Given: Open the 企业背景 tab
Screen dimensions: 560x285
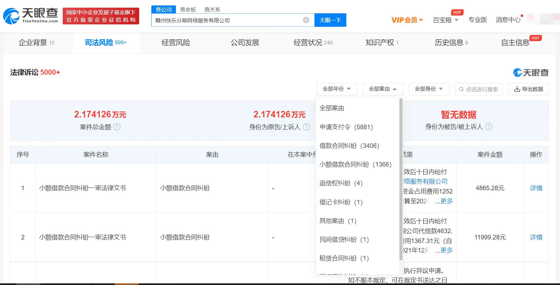Looking at the screenshot, I should (x=37, y=43).
